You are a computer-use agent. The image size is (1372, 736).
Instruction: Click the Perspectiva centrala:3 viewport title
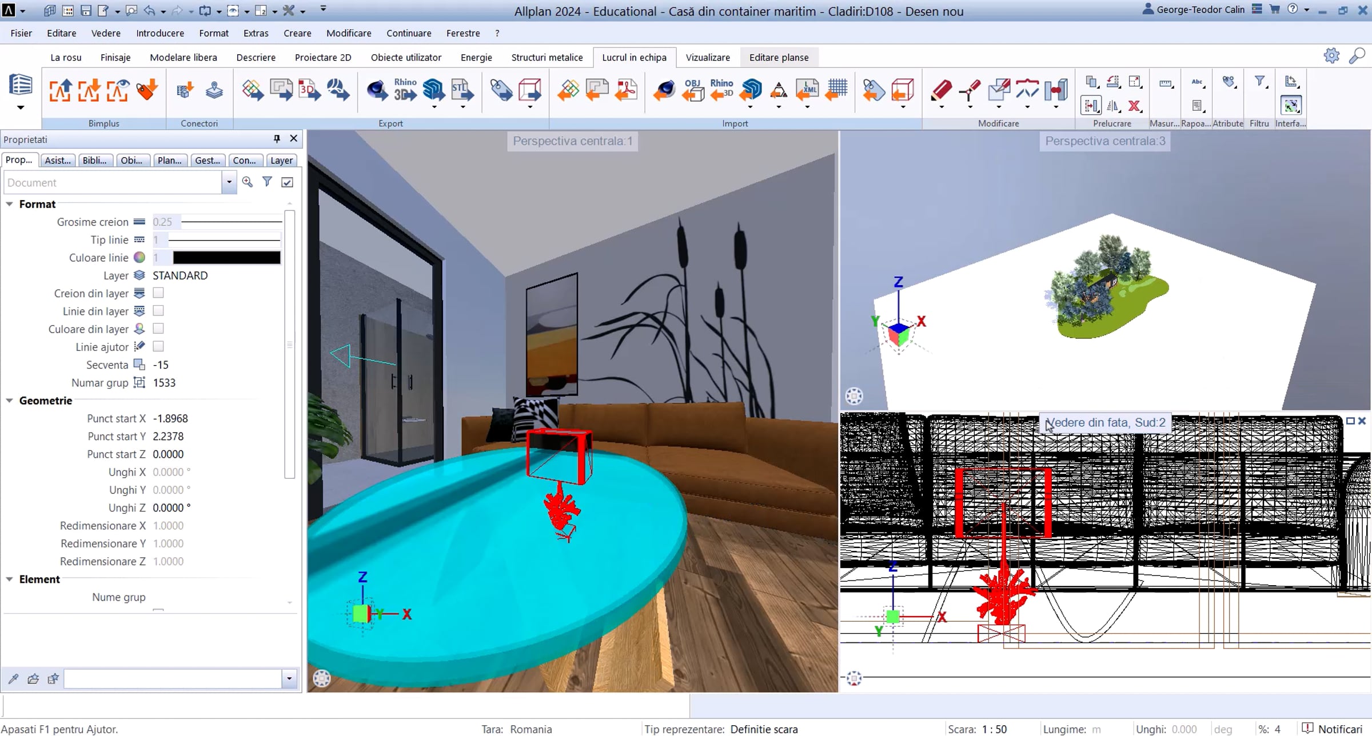tap(1105, 141)
